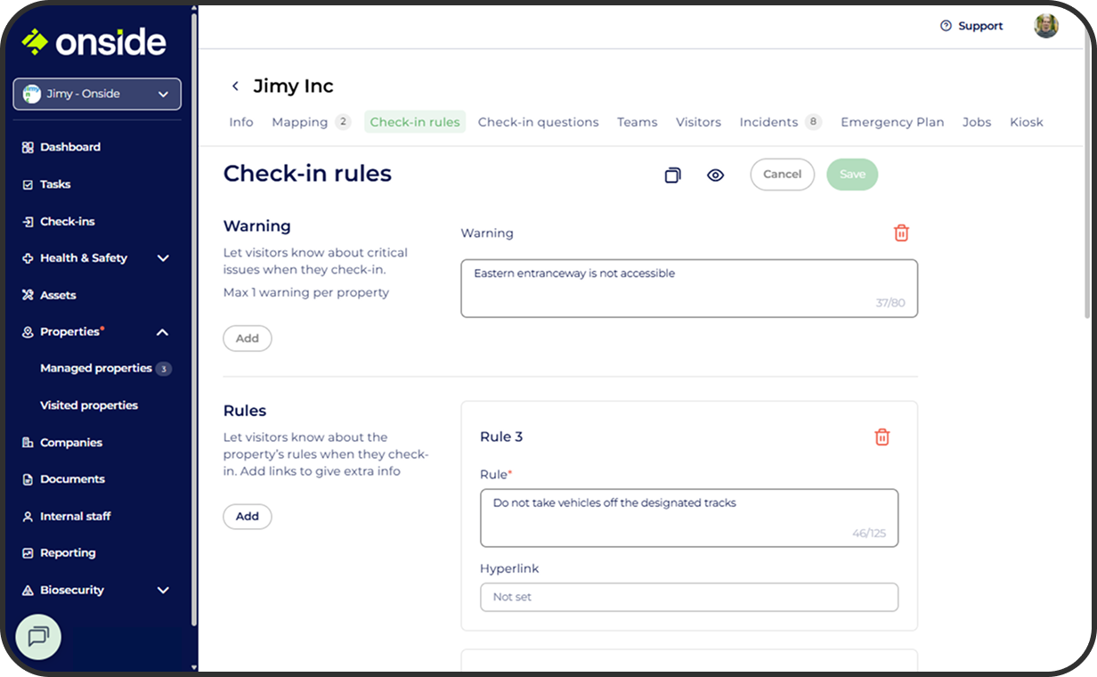Screen dimensions: 1097x677
Task: Preview check-in rules with eye icon
Action: 716,175
